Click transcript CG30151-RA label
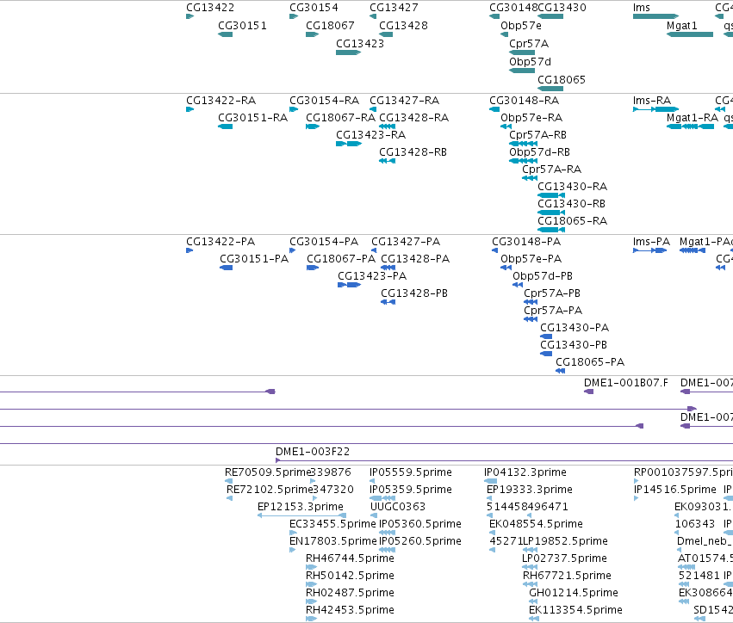 [252, 118]
